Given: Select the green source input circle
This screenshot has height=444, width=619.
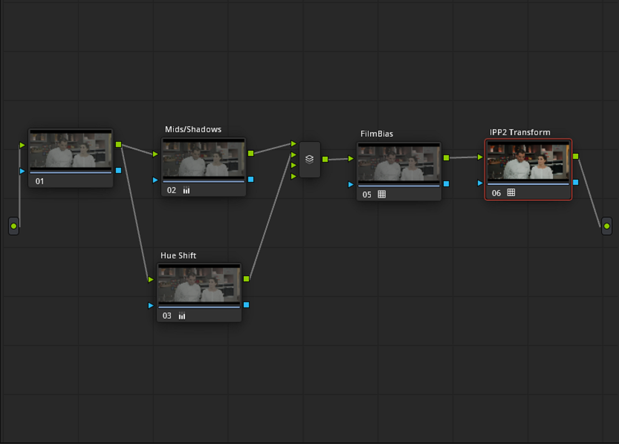Looking at the screenshot, I should coord(14,226).
